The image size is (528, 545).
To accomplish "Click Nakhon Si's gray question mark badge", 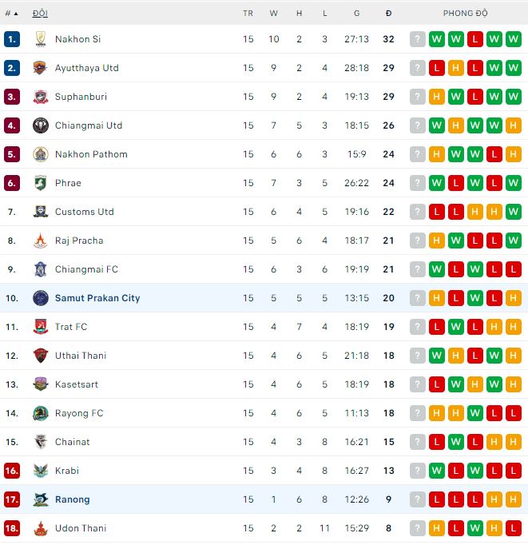I will 418,39.
